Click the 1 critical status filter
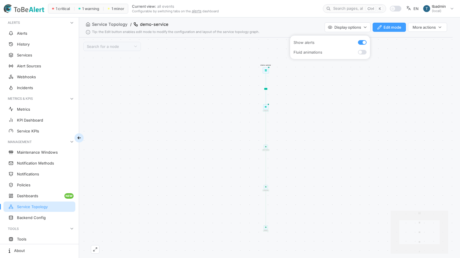This screenshot has width=460, height=258. (x=61, y=9)
